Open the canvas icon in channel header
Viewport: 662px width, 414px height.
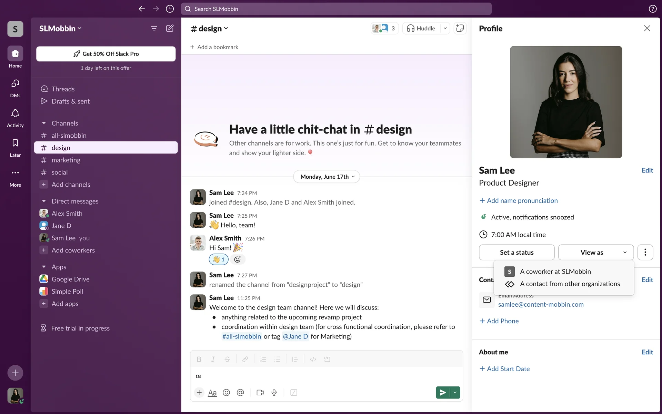tap(460, 28)
